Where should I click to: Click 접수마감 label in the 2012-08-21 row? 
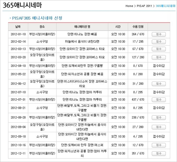[x=159, y=109]
